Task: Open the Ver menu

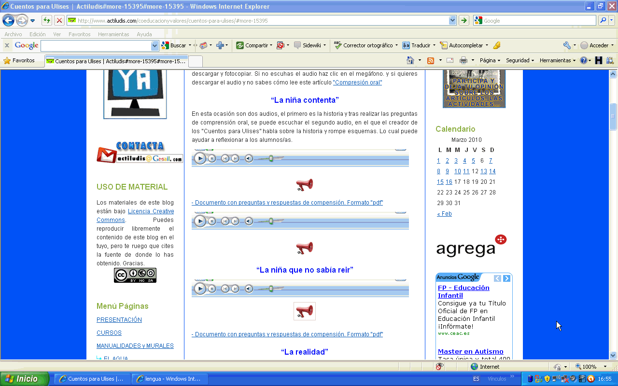Action: tap(57, 34)
